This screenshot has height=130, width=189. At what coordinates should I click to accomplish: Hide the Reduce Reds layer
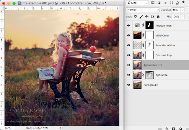[x=129, y=26]
